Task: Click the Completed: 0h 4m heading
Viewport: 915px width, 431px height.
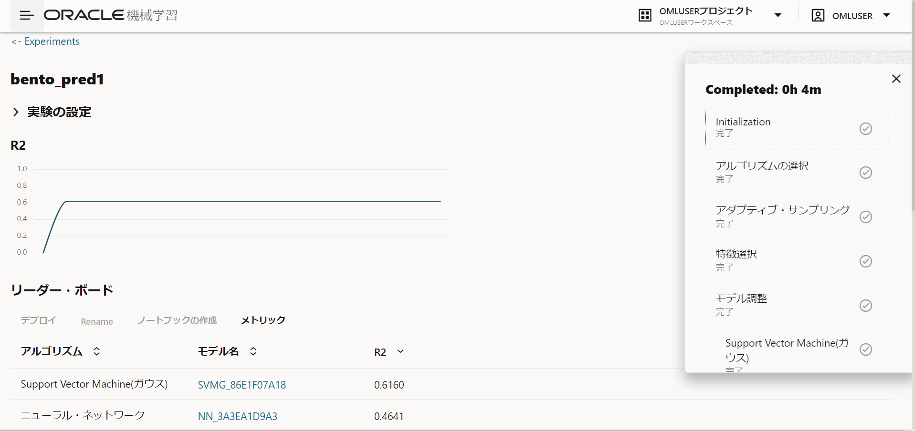Action: click(x=763, y=90)
